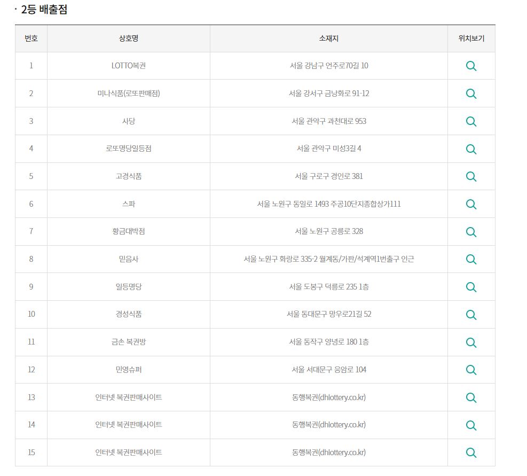Click the magnifier icon for 고경식품
Viewport: 527px width, 476px height.
pos(471,177)
